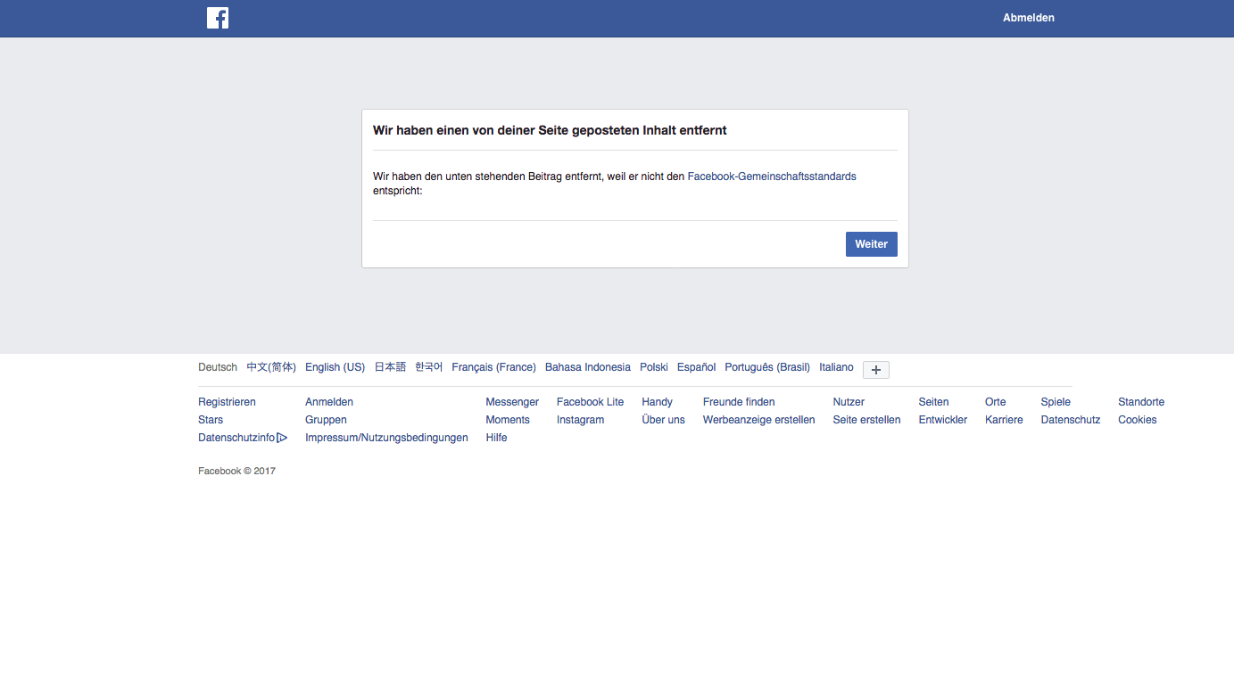Log out via Abmelden

point(1029,18)
